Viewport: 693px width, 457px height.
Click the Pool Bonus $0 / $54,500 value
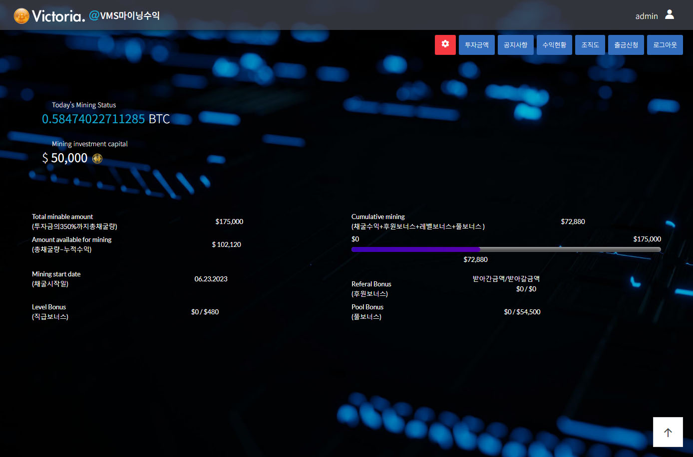pyautogui.click(x=522, y=312)
